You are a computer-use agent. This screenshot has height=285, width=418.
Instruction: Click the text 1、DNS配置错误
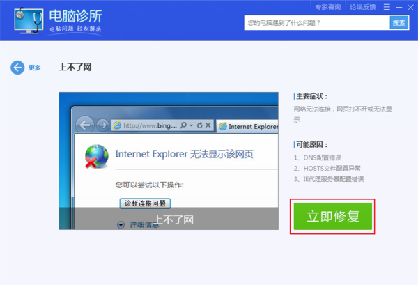[x=318, y=157]
